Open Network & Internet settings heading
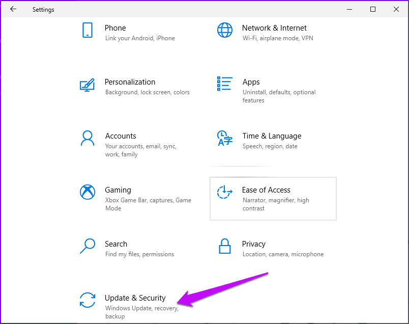This screenshot has height=324, width=409. [x=274, y=28]
